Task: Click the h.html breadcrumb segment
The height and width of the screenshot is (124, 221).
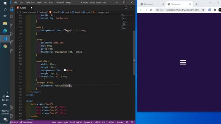Action: 54,12
